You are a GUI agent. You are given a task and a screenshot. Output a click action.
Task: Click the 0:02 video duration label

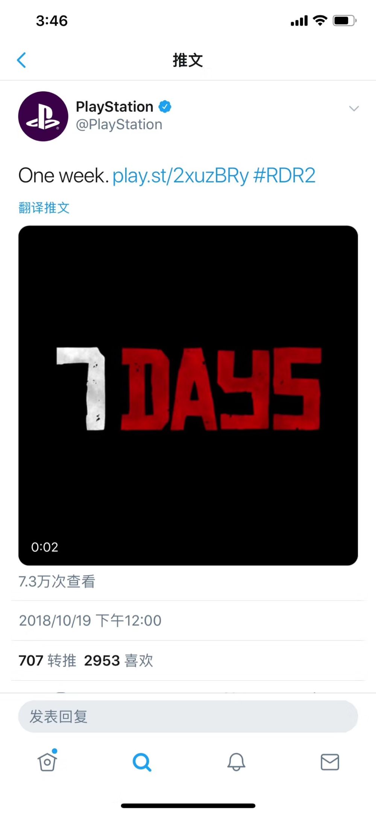click(x=45, y=547)
